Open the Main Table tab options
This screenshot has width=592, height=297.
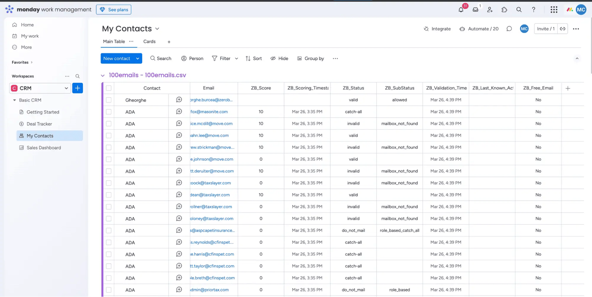(131, 41)
